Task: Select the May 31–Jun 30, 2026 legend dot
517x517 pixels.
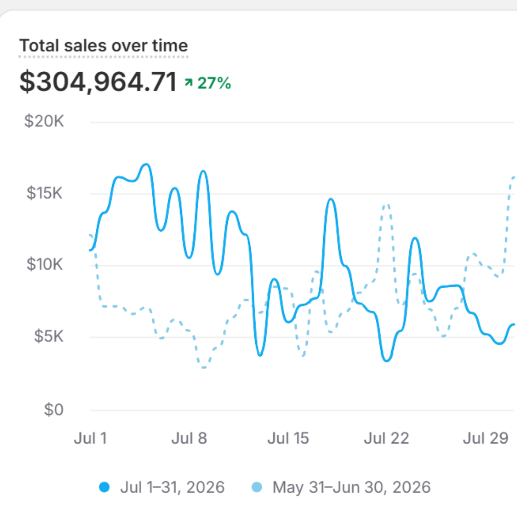Action: click(257, 487)
